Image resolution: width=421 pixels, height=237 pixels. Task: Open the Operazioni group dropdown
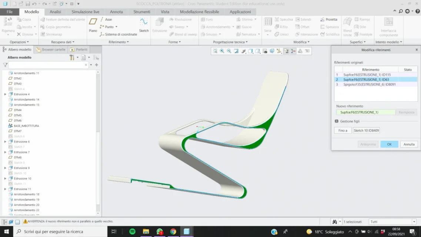[19, 42]
